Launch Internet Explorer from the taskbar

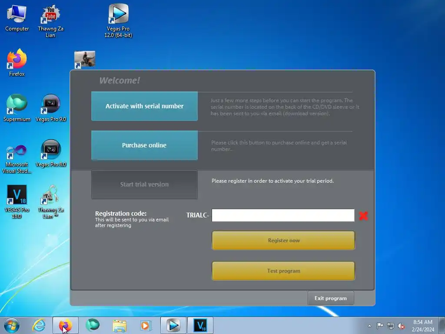[39, 325]
